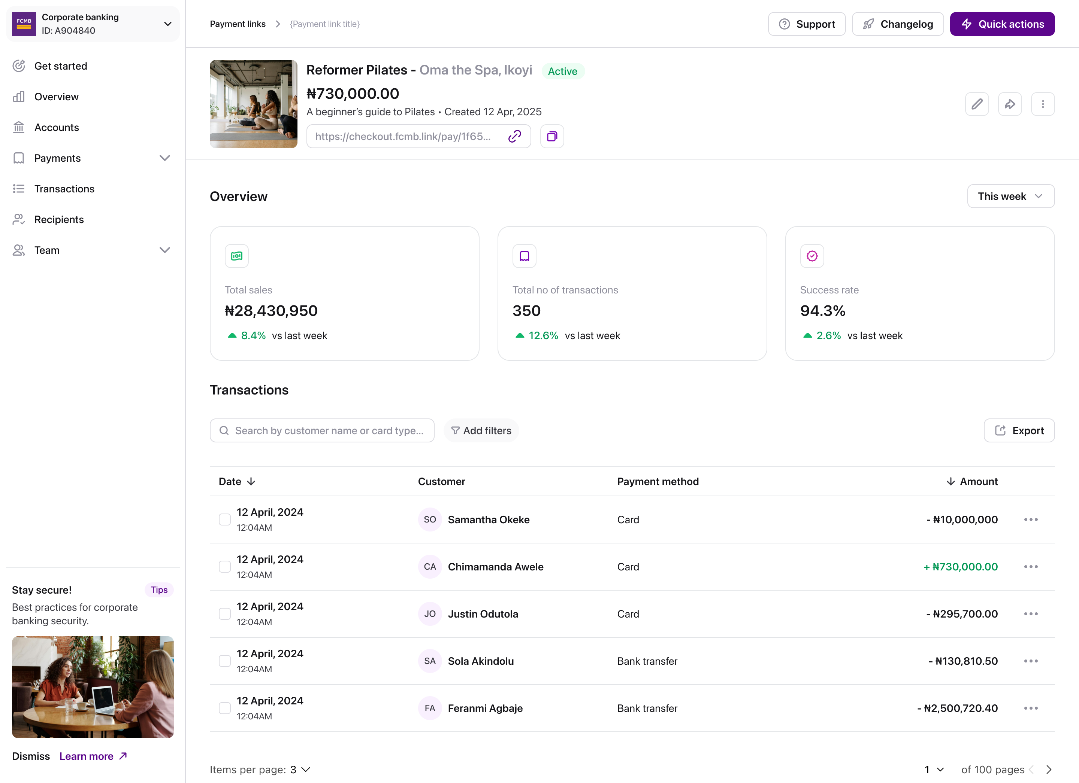Open row options for Sola Akindolu
Screen dimensions: 1079x783
pyautogui.click(x=1031, y=661)
